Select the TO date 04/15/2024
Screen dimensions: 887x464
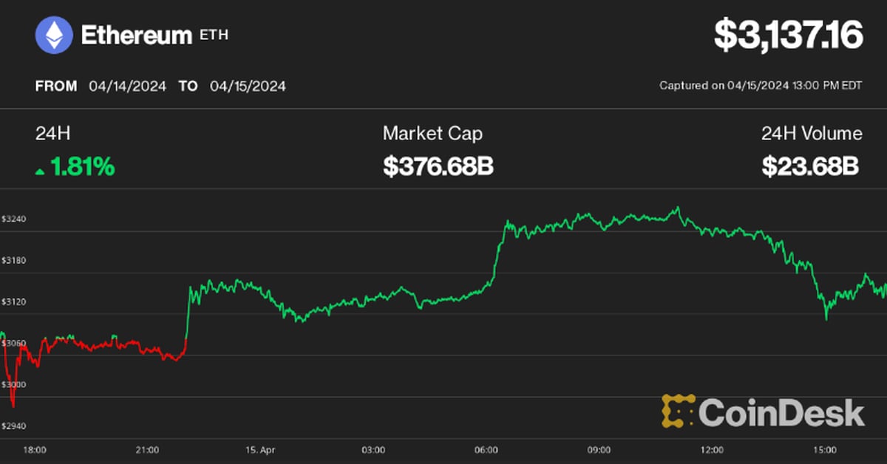248,86
